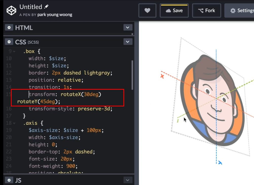The height and width of the screenshot is (185, 254).
Task: Click 'font-weight: 900;' line
Action: click(53, 166)
